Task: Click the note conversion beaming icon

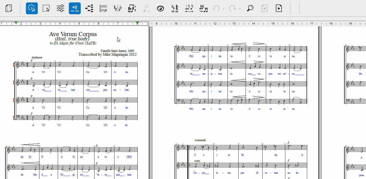Action: click(x=204, y=8)
